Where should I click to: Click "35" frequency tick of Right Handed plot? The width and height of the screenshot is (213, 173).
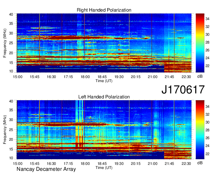coord(11,24)
